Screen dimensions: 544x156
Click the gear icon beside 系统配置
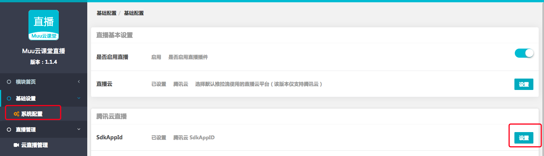coord(16,113)
